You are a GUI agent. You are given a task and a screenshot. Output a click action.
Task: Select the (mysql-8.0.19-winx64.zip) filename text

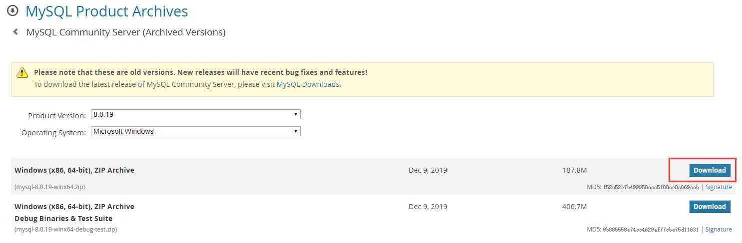coord(49,187)
